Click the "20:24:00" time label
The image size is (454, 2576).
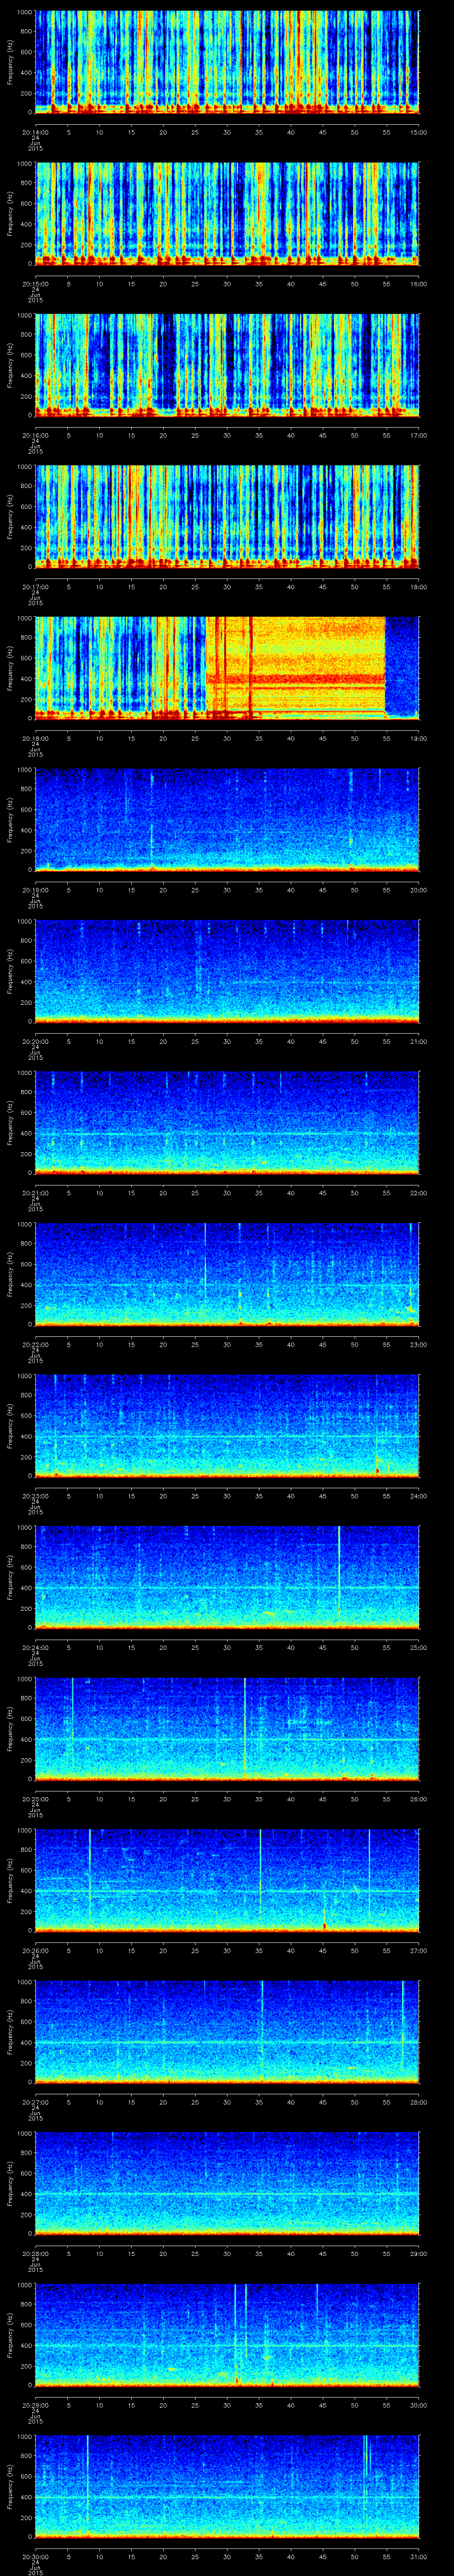(35, 1647)
